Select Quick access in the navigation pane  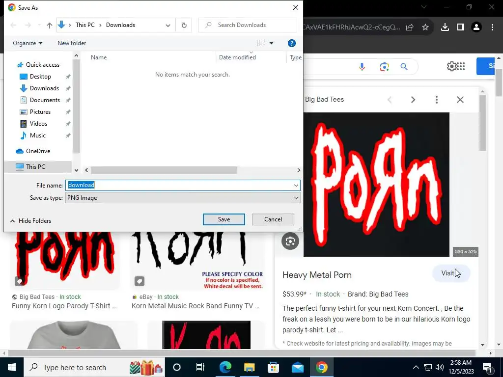[x=43, y=65]
